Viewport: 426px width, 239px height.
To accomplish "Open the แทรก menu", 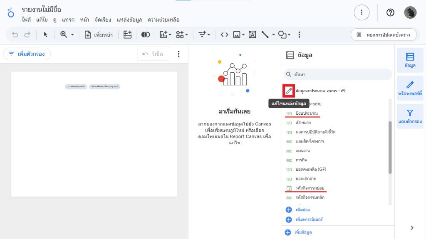I will click(68, 20).
